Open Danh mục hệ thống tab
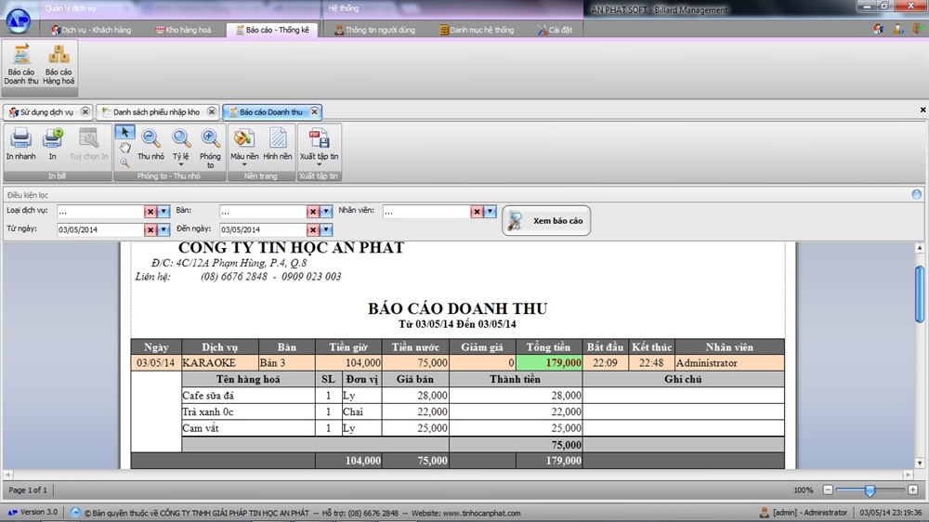Image resolution: width=929 pixels, height=522 pixels. pos(477,30)
